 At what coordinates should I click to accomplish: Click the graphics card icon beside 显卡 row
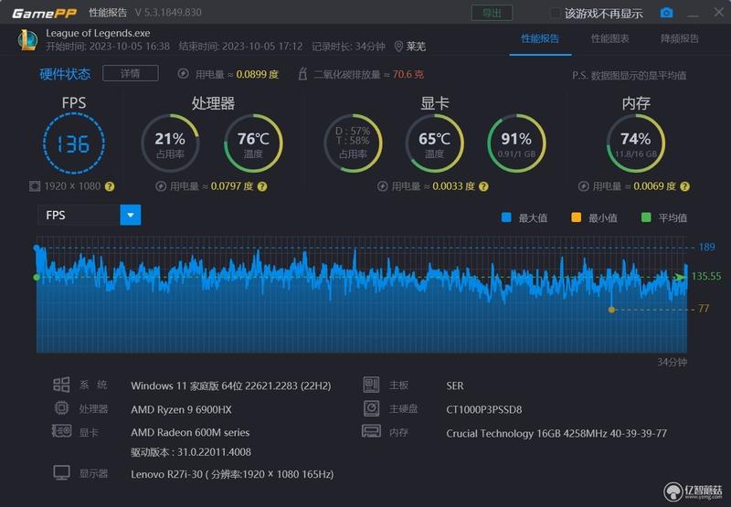click(61, 430)
